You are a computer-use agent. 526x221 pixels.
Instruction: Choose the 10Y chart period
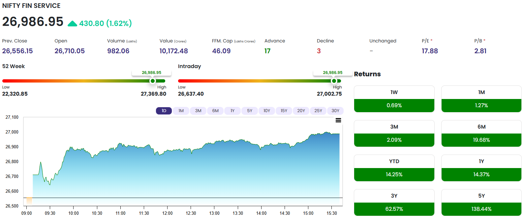coord(267,111)
